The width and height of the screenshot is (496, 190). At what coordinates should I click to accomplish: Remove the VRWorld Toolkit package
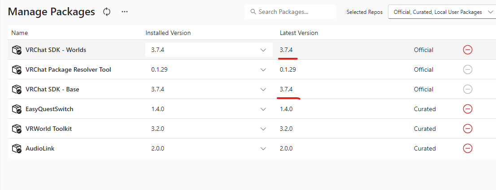coord(468,129)
